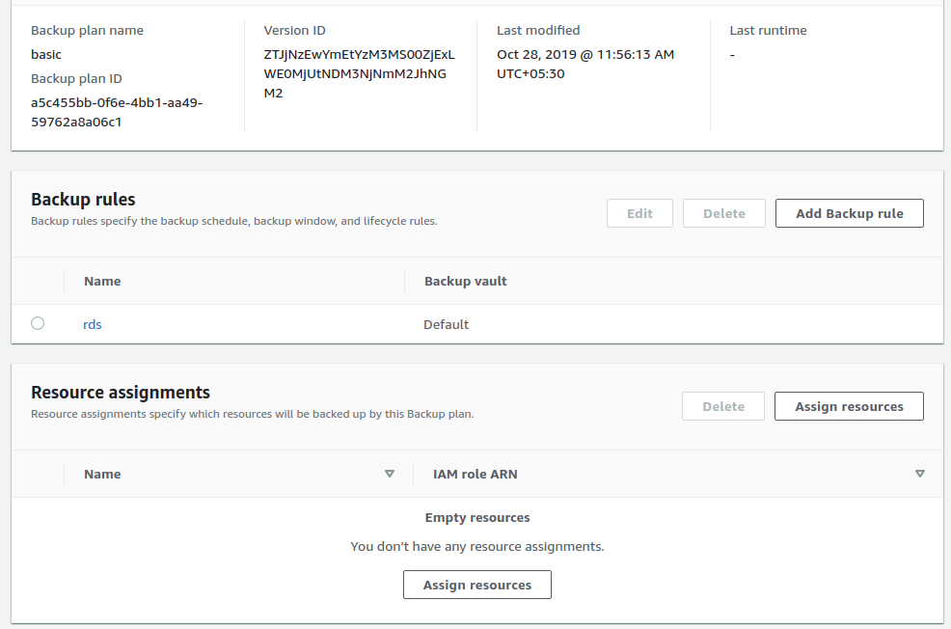
Task: Click Assign resources in the Resource assignments header
Action: tap(849, 406)
